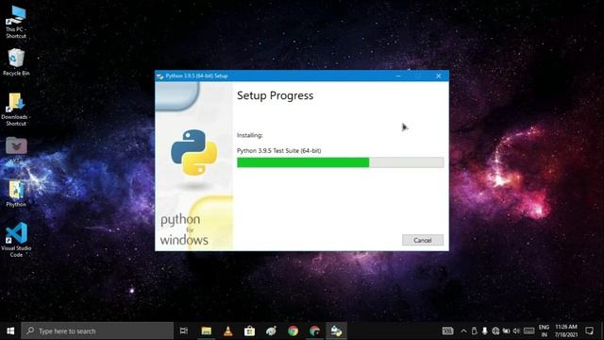Screen dimensions: 604x340
Task: Select the Visual Studio Code desktop icon
Action: point(16,240)
